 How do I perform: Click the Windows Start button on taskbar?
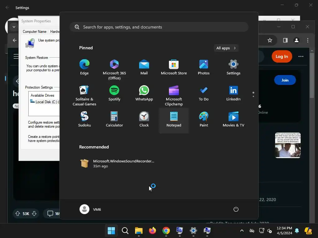[x=111, y=231]
